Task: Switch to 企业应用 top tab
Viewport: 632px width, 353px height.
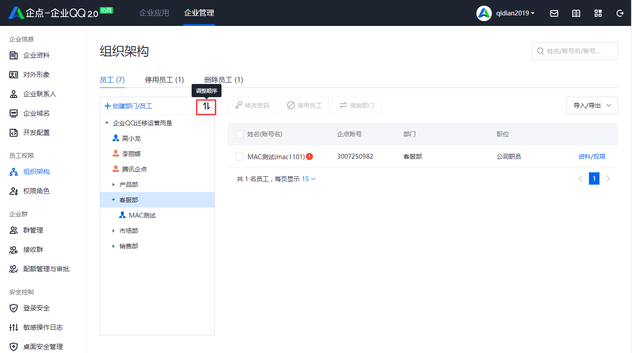Action: 154,13
